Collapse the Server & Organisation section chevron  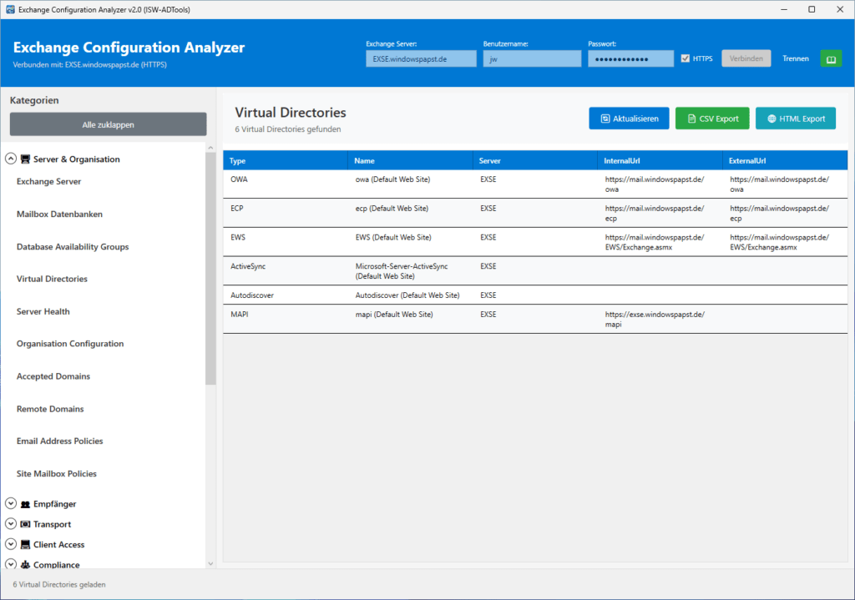click(x=10, y=158)
